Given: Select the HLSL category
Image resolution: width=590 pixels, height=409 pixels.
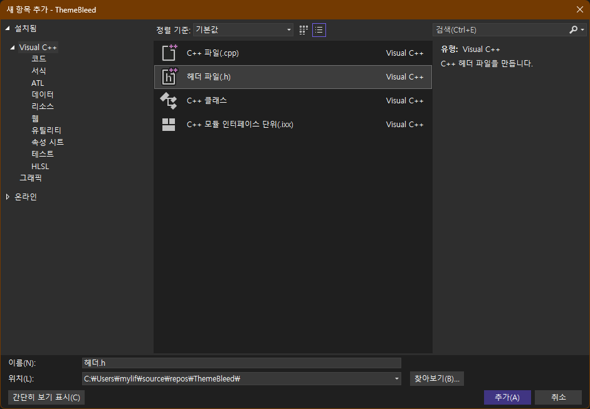Looking at the screenshot, I should point(40,166).
